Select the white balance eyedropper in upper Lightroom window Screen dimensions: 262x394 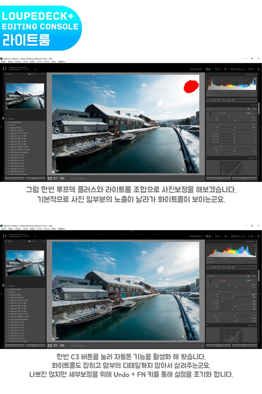209,114
